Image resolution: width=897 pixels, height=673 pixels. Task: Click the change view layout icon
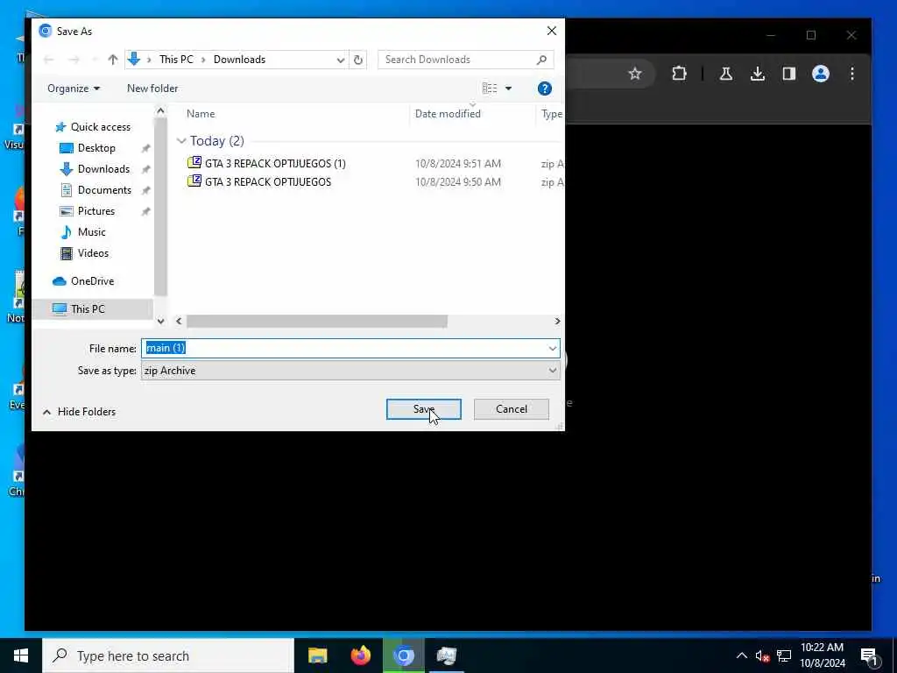[489, 89]
